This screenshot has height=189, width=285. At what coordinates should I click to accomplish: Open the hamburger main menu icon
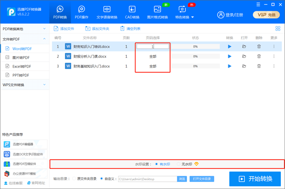tap(258, 5)
